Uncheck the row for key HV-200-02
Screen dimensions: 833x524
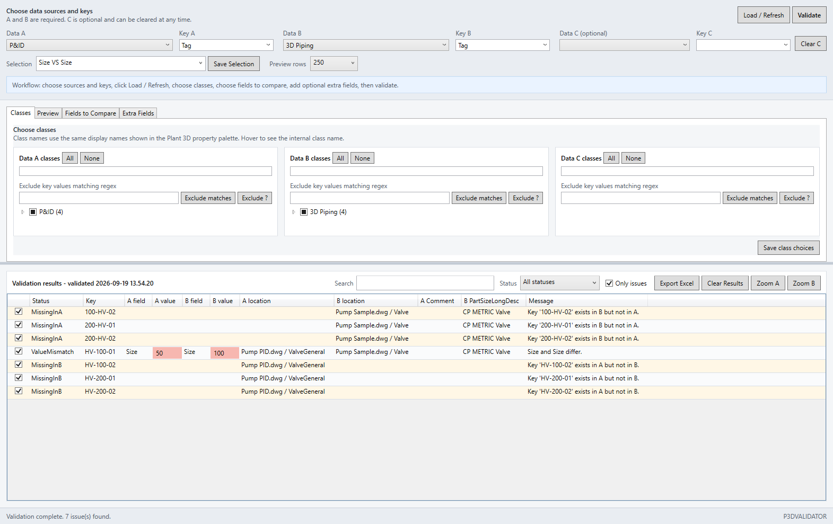pos(19,391)
